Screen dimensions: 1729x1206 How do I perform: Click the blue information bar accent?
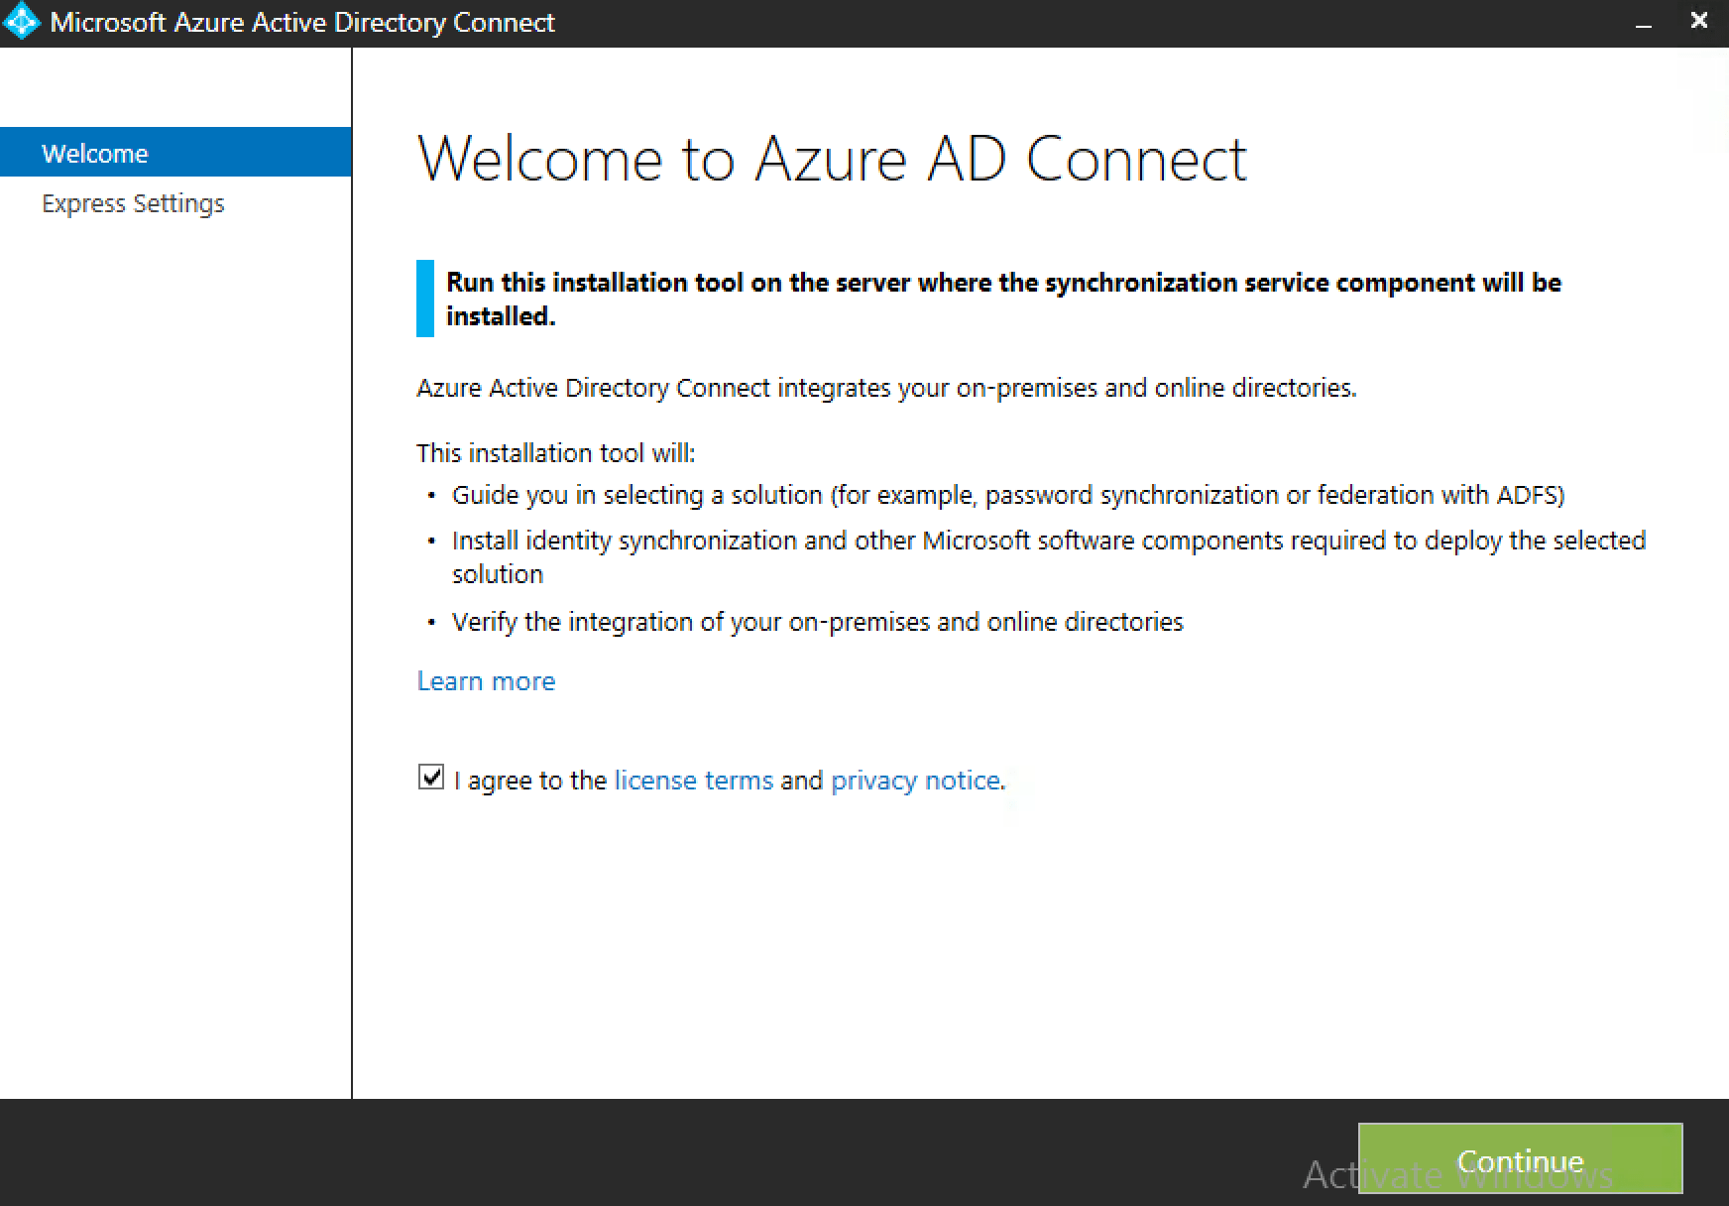426,299
